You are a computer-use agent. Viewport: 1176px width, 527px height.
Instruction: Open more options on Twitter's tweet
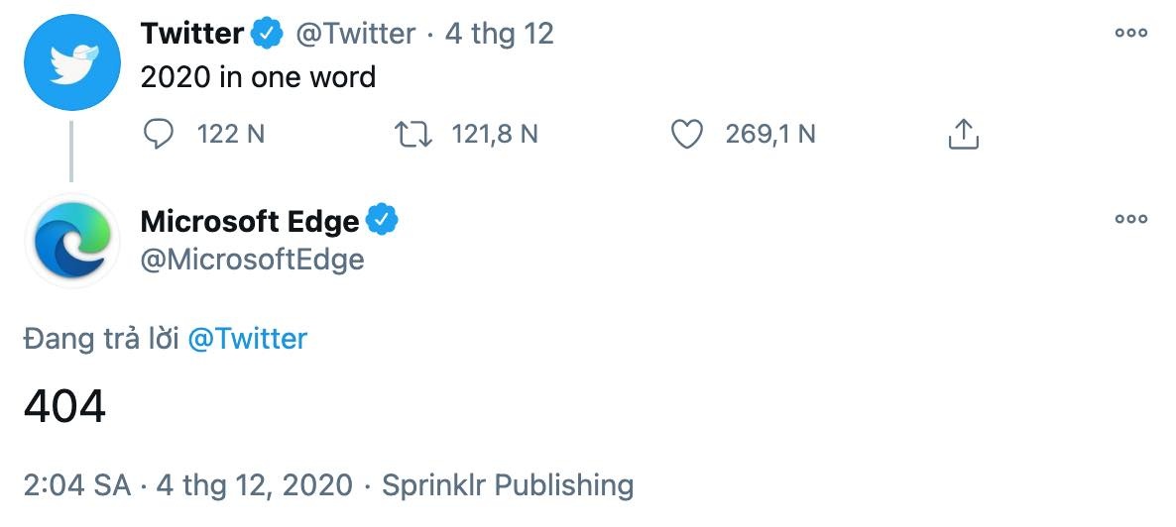(x=1130, y=34)
